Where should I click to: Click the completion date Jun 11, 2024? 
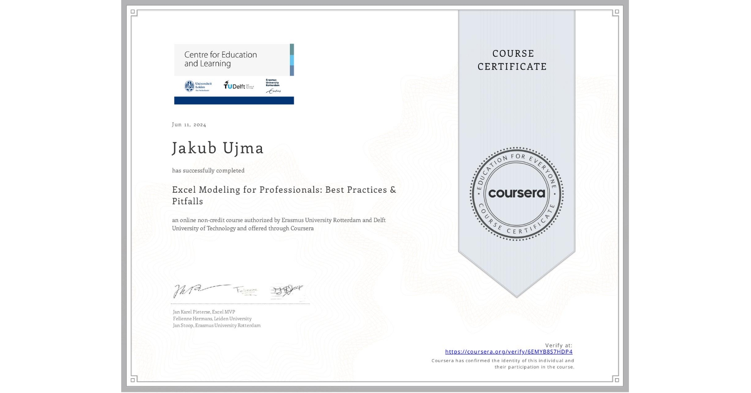click(x=188, y=125)
